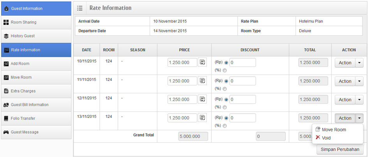Click the list icon beside Rate Information header
The image size is (368, 157).
coord(80,8)
